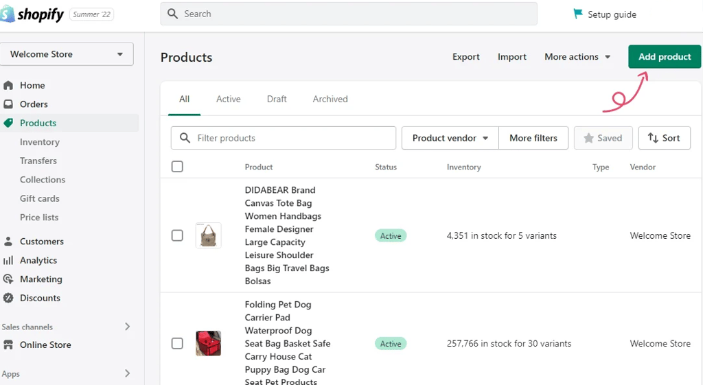Open Orders via its inbox icon
The height and width of the screenshot is (385, 703).
8,104
